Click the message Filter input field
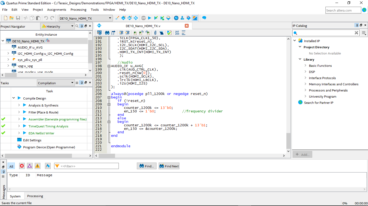The image size is (368, 206). pyautogui.click(x=86, y=166)
